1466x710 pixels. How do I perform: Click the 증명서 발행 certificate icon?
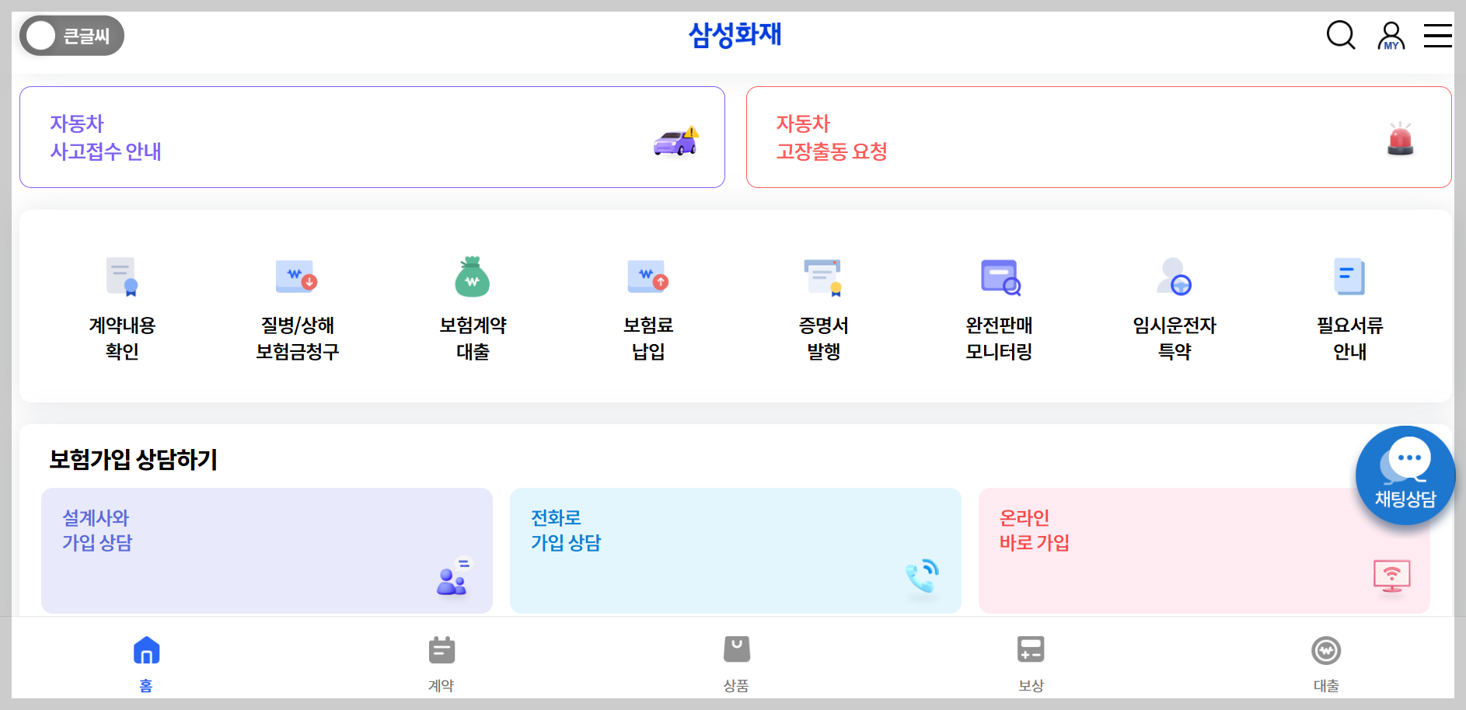coord(823,277)
